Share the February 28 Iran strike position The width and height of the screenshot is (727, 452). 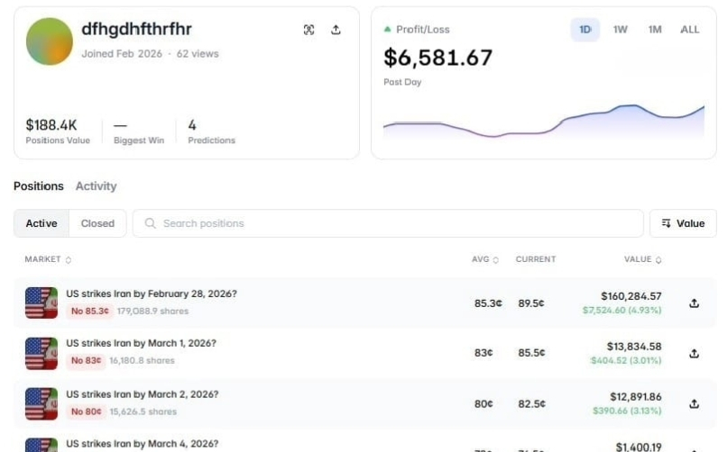coord(694,303)
